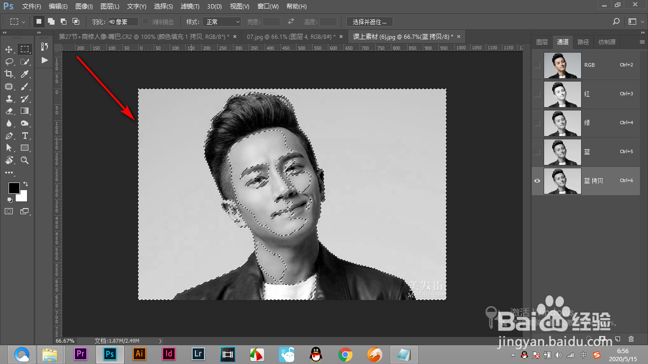
Task: Select the Quick Selection tool
Action: coord(25,62)
